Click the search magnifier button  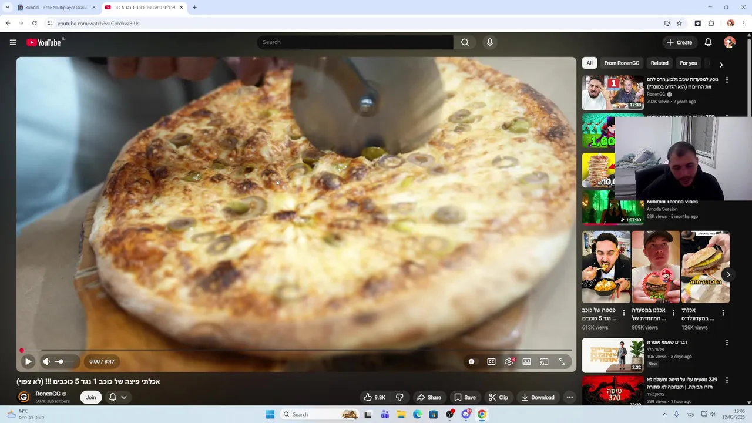click(x=465, y=42)
